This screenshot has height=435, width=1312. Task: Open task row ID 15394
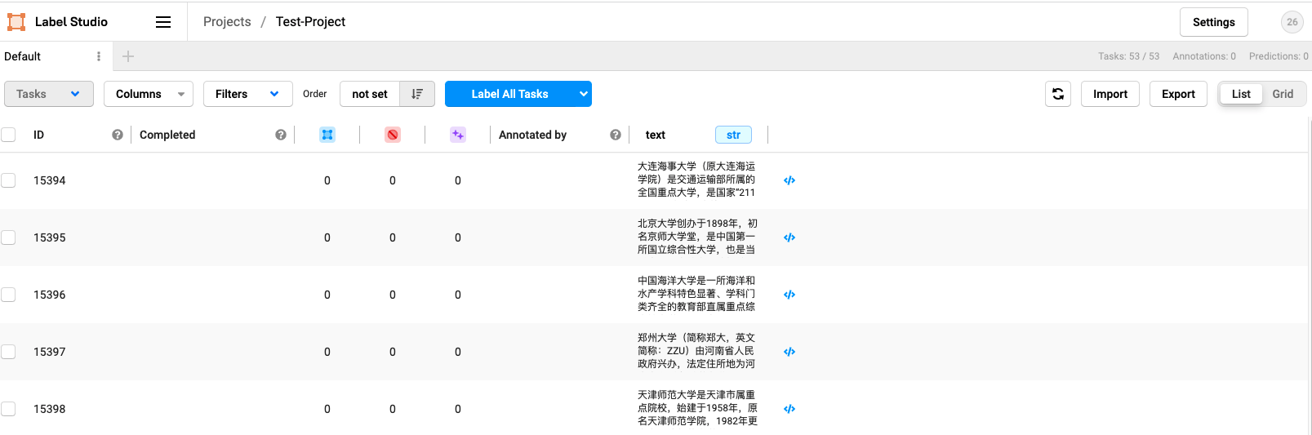tap(50, 180)
